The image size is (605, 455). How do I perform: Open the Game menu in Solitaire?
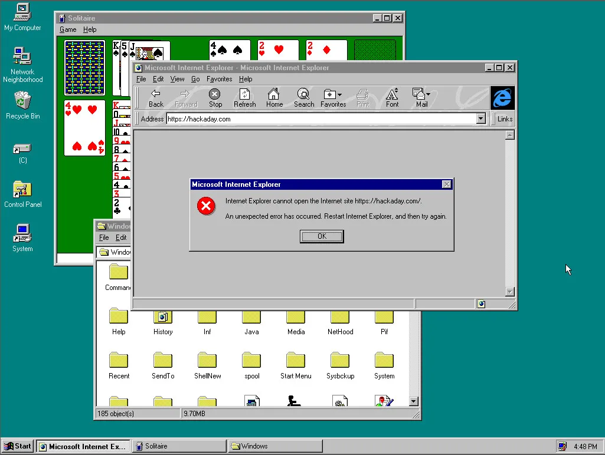point(67,29)
